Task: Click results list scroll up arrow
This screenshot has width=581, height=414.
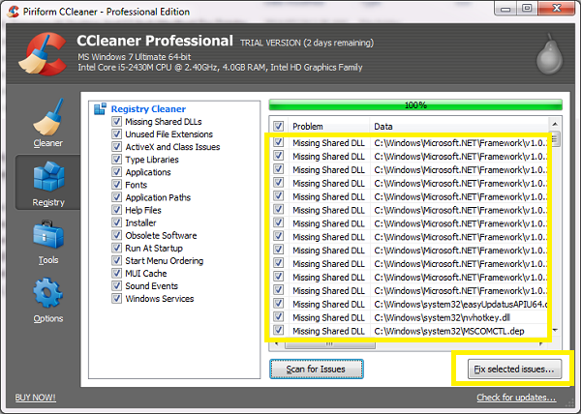Action: click(555, 124)
